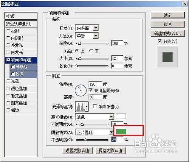Open the 样式 style dropdown showing 内斜面

(x=87, y=28)
